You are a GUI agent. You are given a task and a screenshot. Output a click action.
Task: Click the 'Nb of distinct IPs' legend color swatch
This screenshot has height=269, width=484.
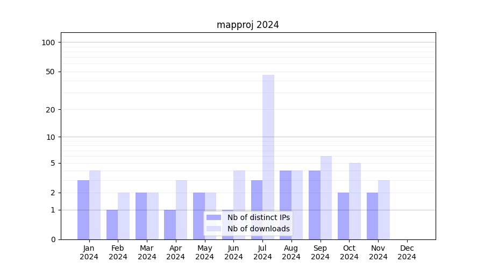point(213,217)
